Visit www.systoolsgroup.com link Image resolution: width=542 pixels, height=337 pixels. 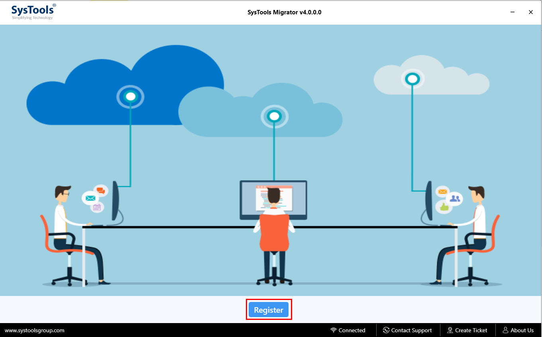34,330
